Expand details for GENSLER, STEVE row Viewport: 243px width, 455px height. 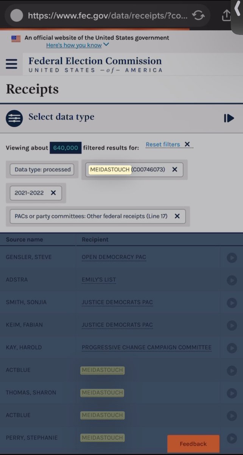[x=231, y=257]
